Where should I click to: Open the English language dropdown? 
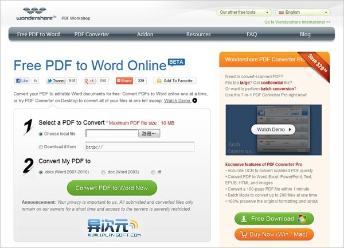click(303, 12)
